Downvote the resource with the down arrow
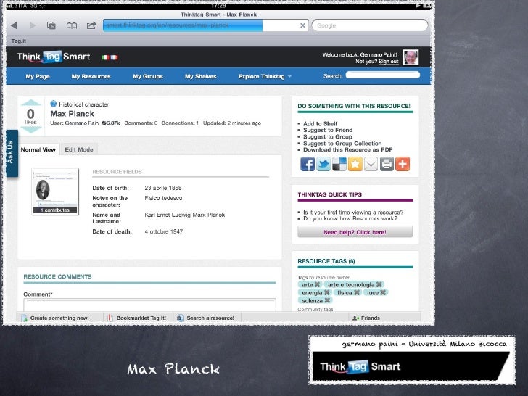 pos(30,129)
